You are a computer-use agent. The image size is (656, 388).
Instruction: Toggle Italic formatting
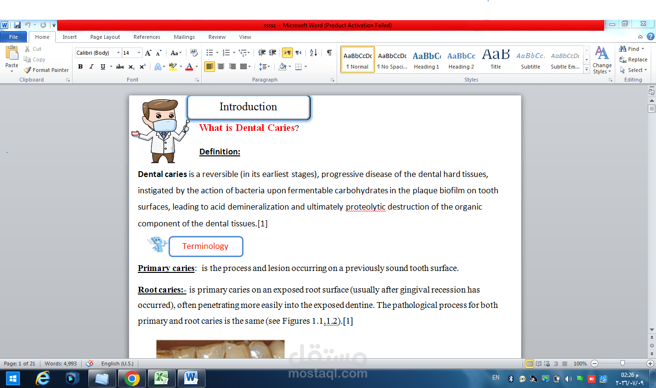[x=91, y=67]
